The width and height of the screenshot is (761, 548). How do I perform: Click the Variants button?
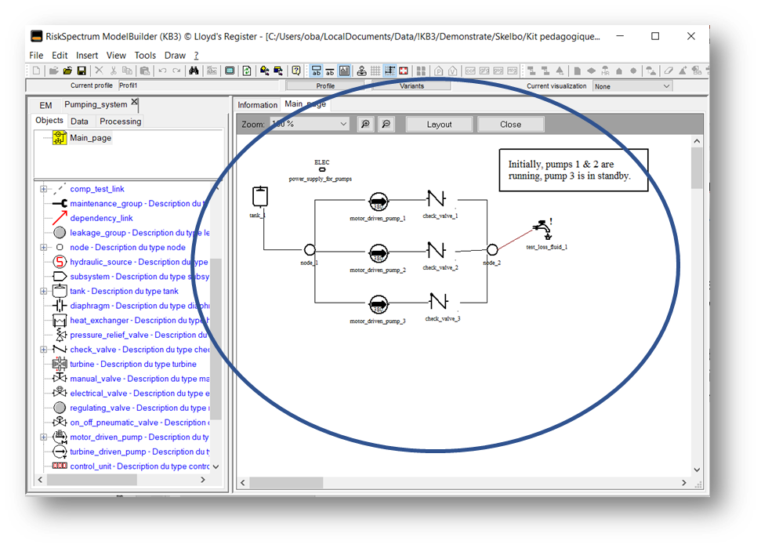click(411, 86)
